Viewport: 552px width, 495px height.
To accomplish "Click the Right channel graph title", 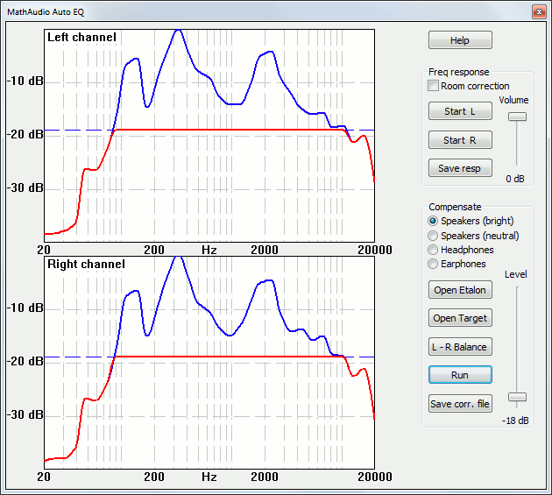I will coord(86,264).
